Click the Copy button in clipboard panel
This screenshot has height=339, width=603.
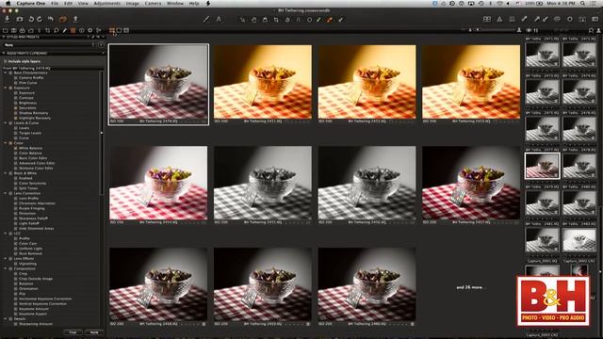point(73,332)
